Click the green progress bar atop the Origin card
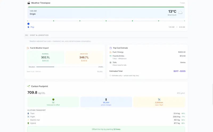The height and width of the screenshot is (132, 213). coord(106,7)
